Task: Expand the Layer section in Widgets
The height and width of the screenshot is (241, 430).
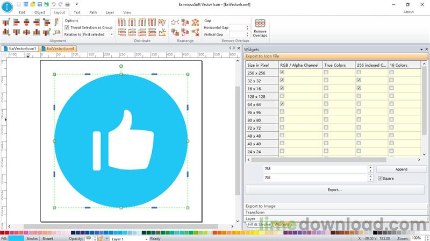Action: point(335,218)
